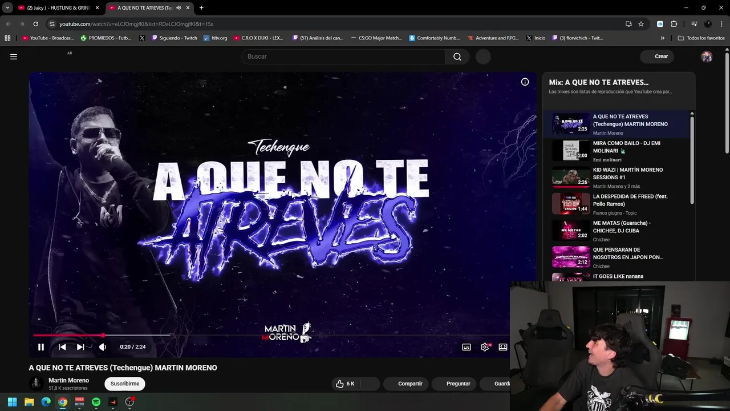Image resolution: width=730 pixels, height=411 pixels.
Task: Open Spotify from taskbar
Action: point(96,402)
